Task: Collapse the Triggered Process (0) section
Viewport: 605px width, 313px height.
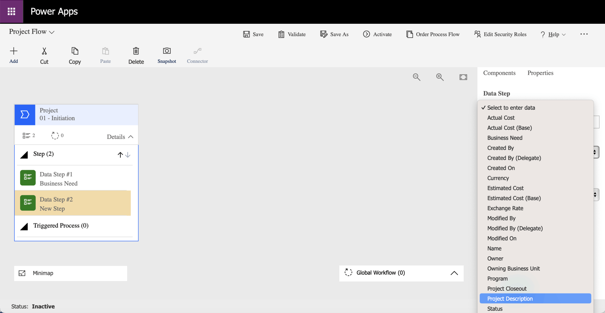Action: tap(24, 226)
